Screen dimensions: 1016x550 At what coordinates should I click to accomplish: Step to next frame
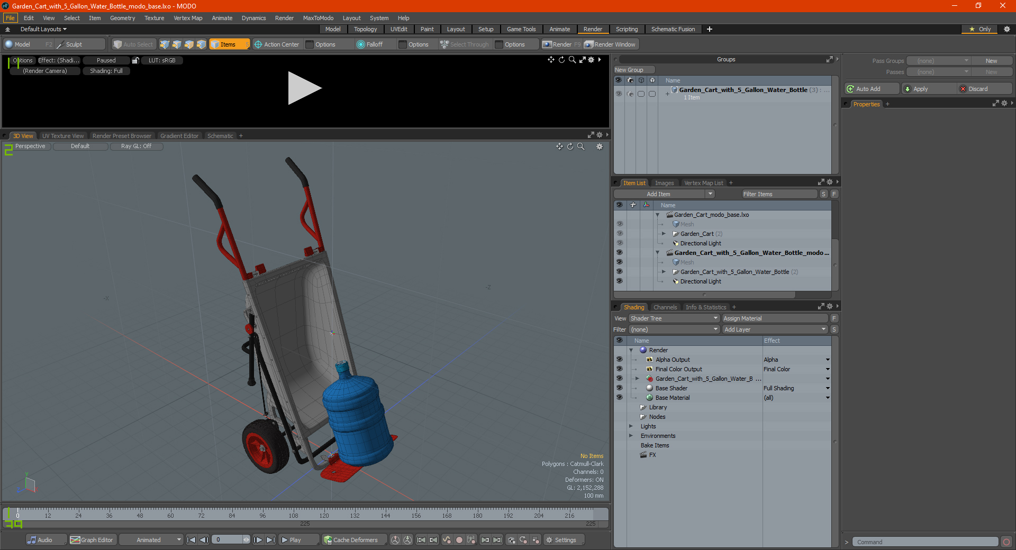click(x=258, y=540)
